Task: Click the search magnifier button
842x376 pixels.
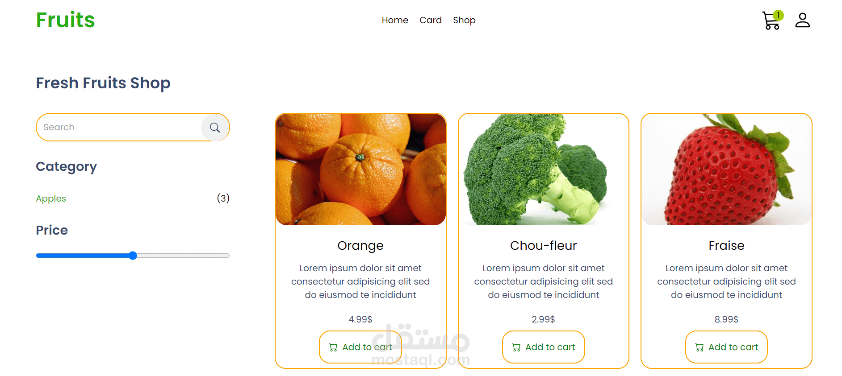Action: click(x=215, y=128)
